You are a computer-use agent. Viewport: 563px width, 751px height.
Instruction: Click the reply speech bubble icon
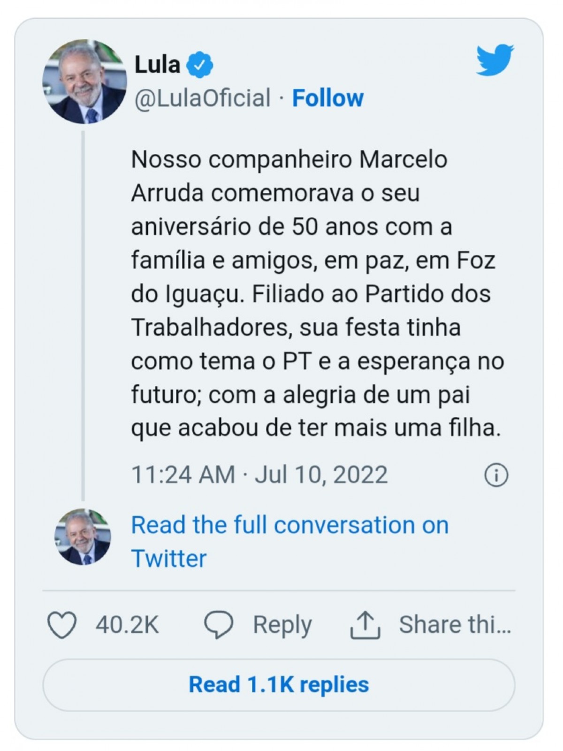219,625
